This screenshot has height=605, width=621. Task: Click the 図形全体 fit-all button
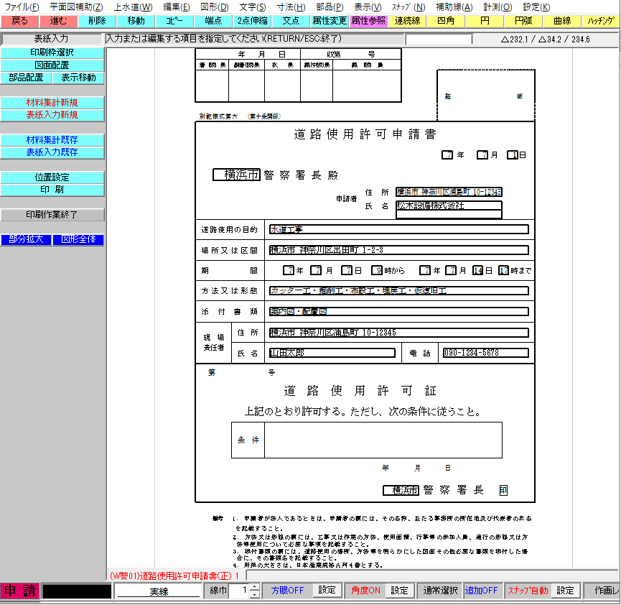pyautogui.click(x=78, y=239)
